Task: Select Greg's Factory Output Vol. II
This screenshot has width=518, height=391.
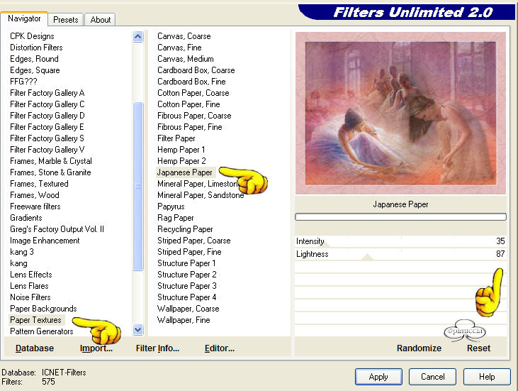Action: point(57,229)
